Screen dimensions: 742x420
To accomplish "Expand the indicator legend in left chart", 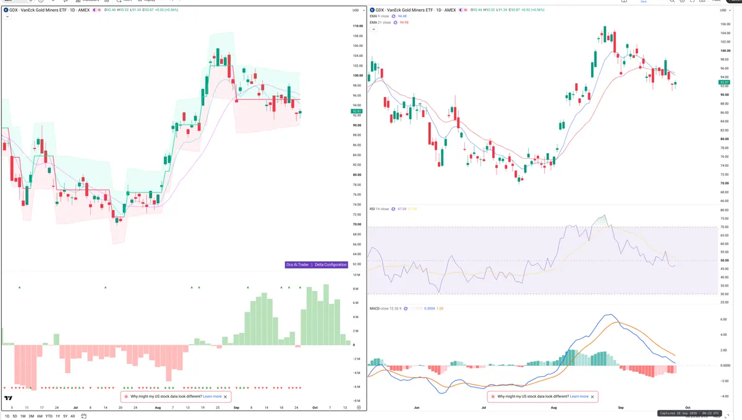I will pyautogui.click(x=6, y=17).
